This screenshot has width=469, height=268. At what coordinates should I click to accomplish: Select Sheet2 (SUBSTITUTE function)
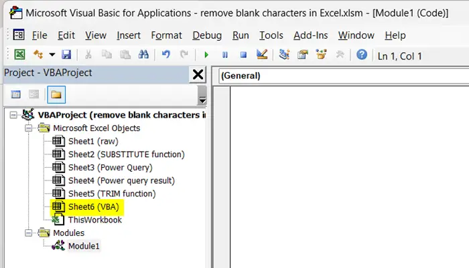126,154
